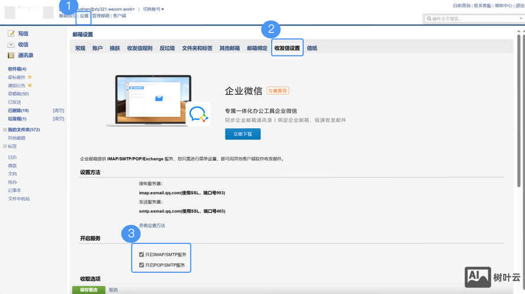Switch to the 常规 settings tab
The height and width of the screenshot is (294, 525).
pos(80,48)
